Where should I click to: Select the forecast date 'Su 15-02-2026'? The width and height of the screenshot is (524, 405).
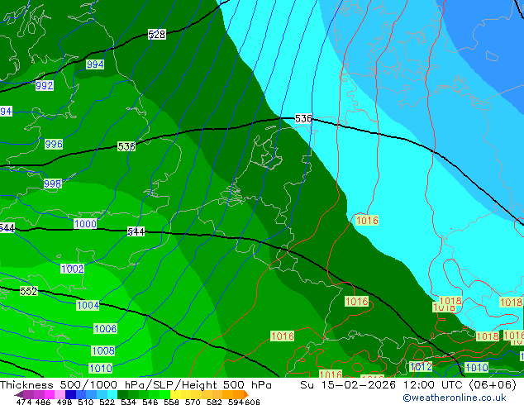coord(348,385)
